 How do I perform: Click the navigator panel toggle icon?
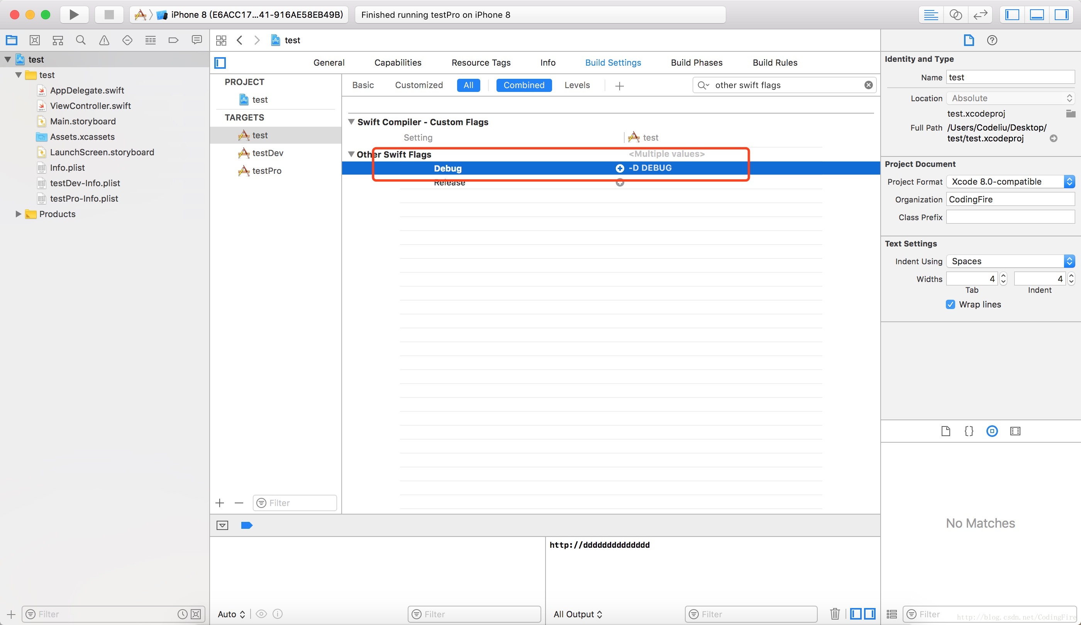click(x=1013, y=15)
